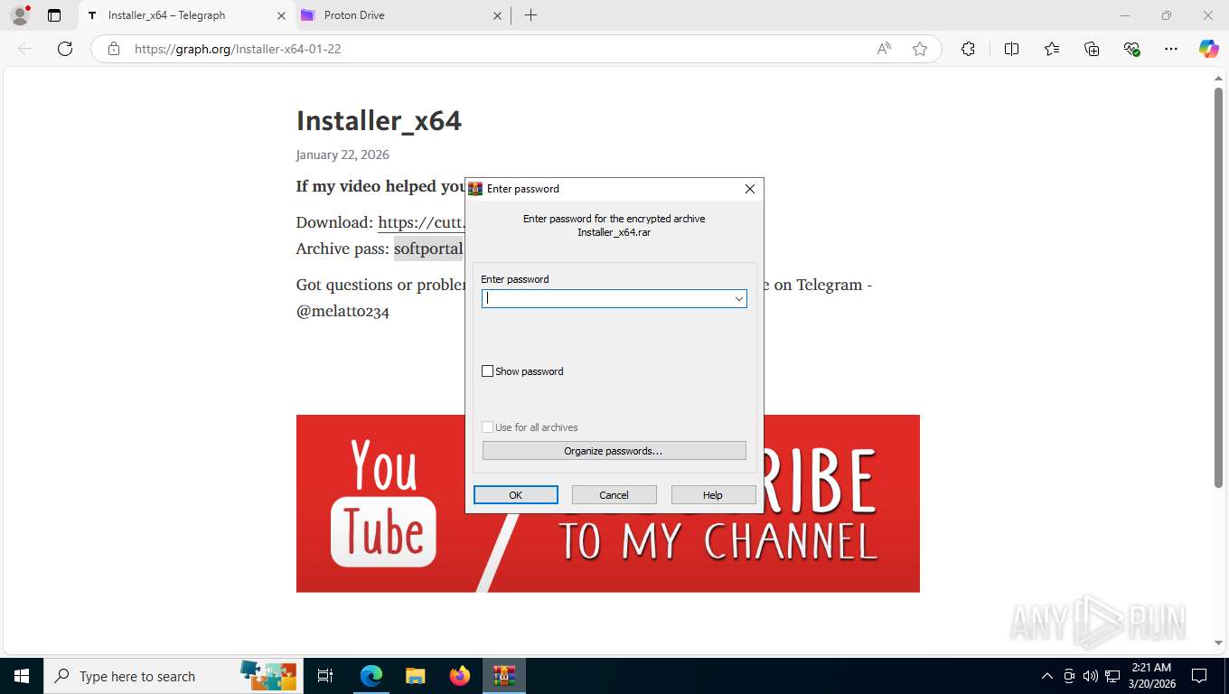The width and height of the screenshot is (1229, 694).
Task: Close the Installer_x64 Telegraph tab
Action: click(x=281, y=15)
